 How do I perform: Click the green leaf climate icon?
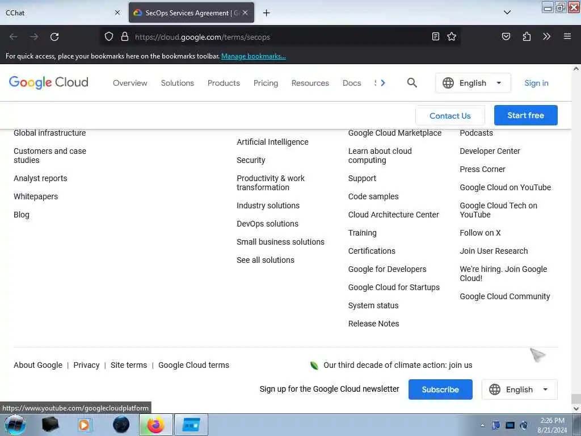click(x=314, y=366)
